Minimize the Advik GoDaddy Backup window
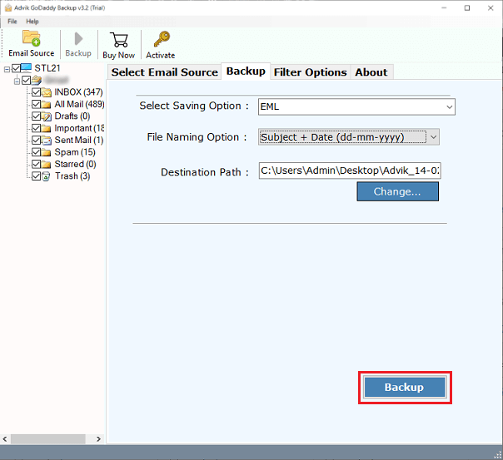 [x=444, y=8]
